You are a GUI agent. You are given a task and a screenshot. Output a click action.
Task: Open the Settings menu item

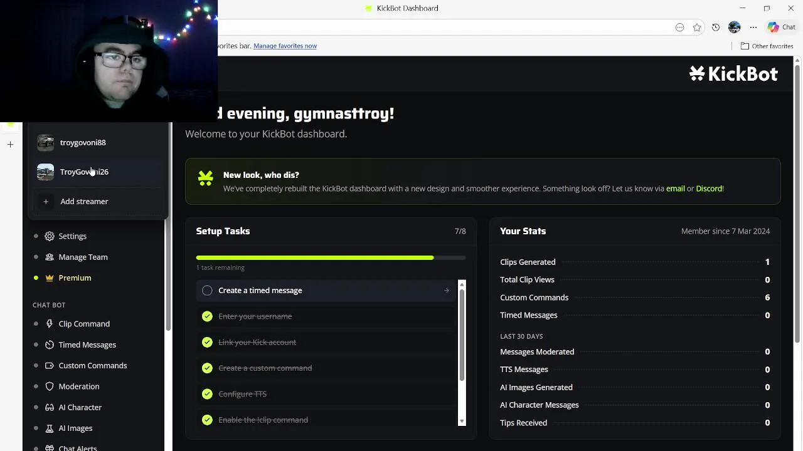point(72,236)
